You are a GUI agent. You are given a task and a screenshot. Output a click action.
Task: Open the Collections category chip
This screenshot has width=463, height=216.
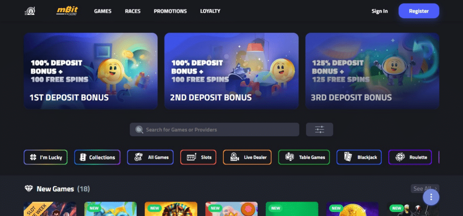tap(97, 157)
